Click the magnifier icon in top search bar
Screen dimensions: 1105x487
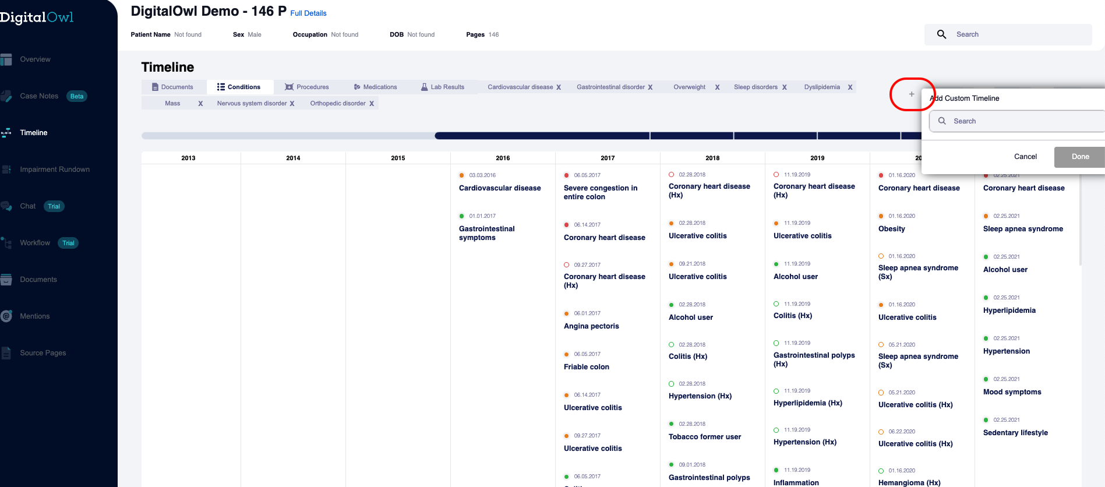(x=941, y=34)
